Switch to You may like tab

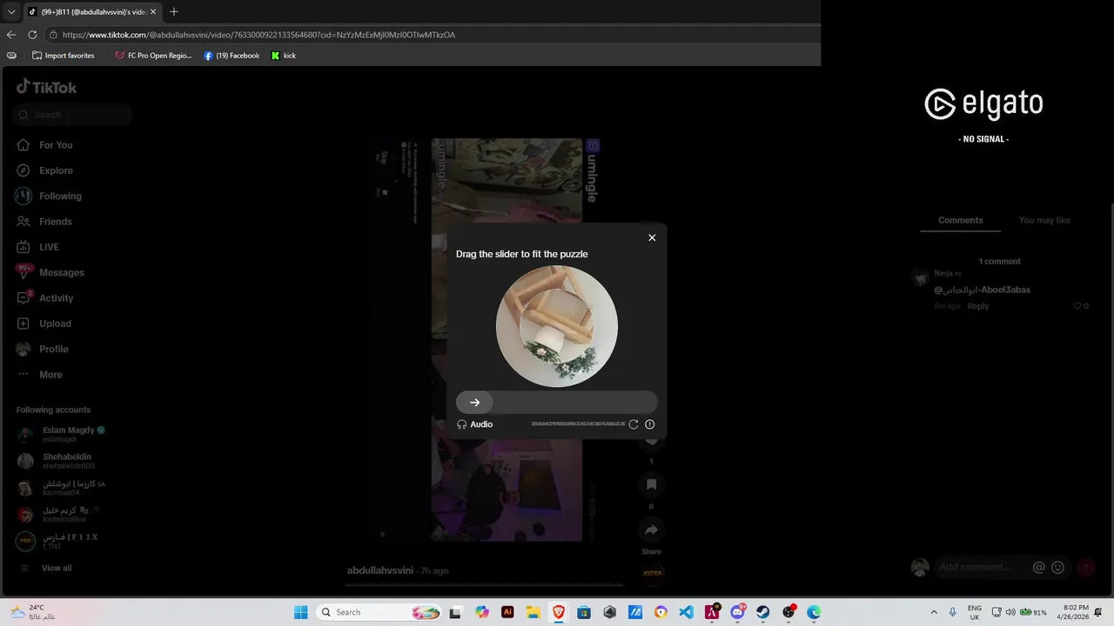click(1044, 220)
